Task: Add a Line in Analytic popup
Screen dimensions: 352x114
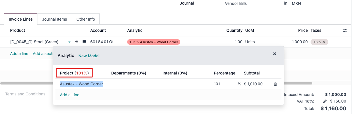Action: (x=70, y=95)
